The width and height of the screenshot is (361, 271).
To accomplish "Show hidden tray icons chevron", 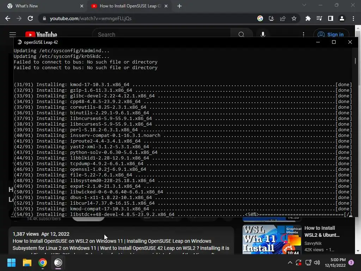I will coord(290,263).
